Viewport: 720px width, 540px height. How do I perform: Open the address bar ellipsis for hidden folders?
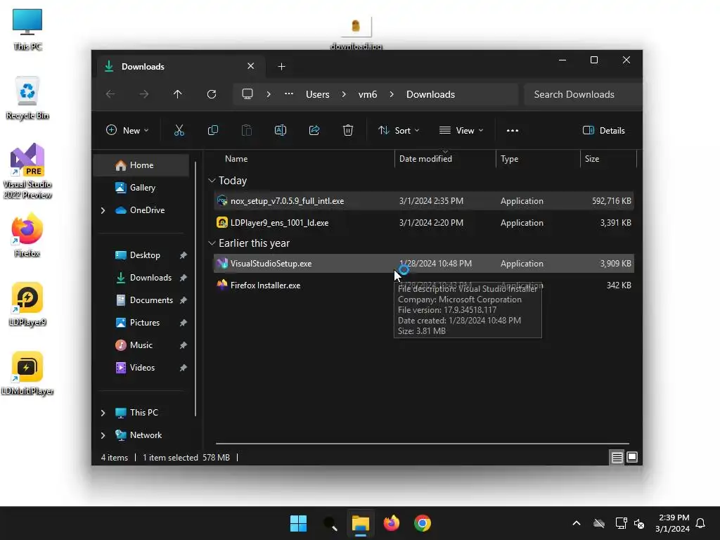289,94
